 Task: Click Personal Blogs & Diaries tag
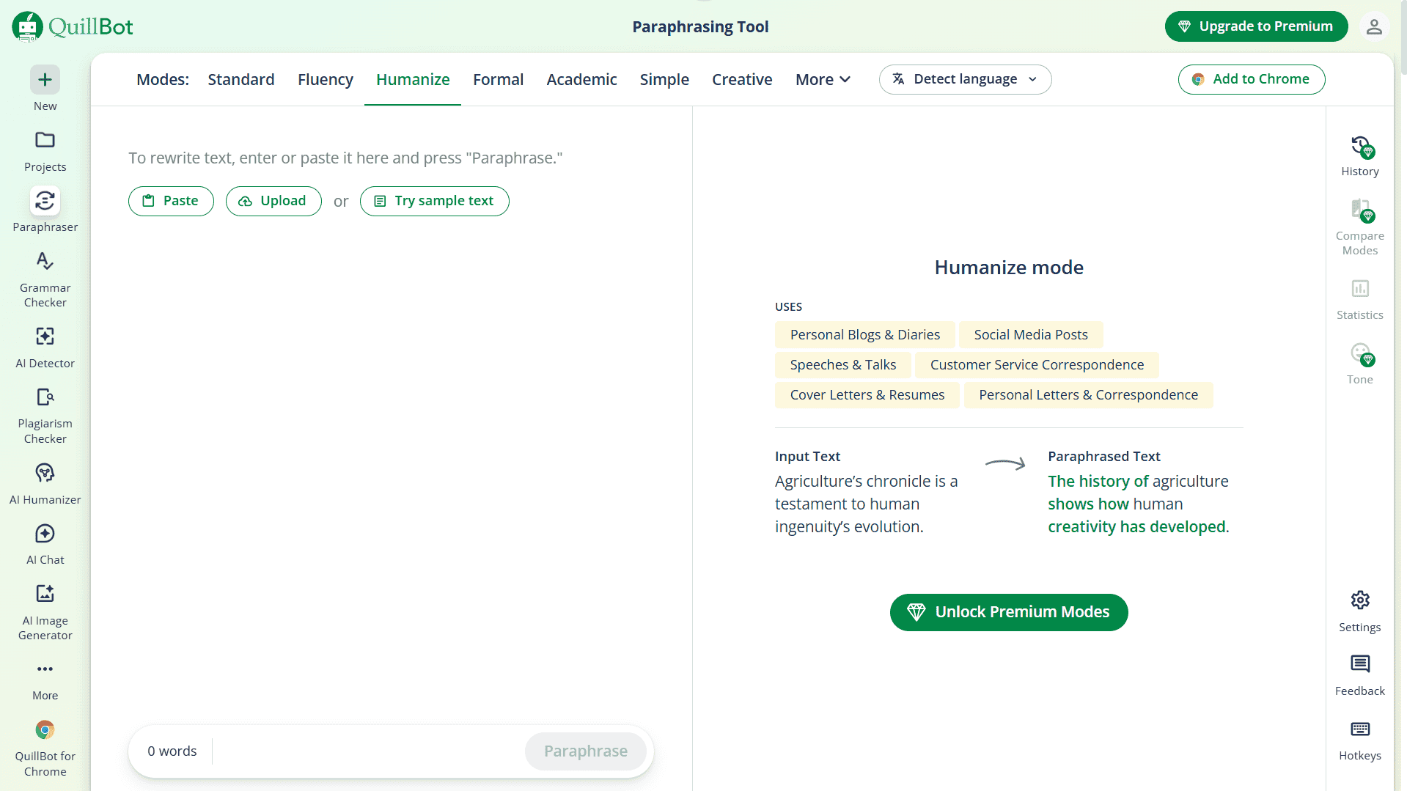click(x=864, y=335)
